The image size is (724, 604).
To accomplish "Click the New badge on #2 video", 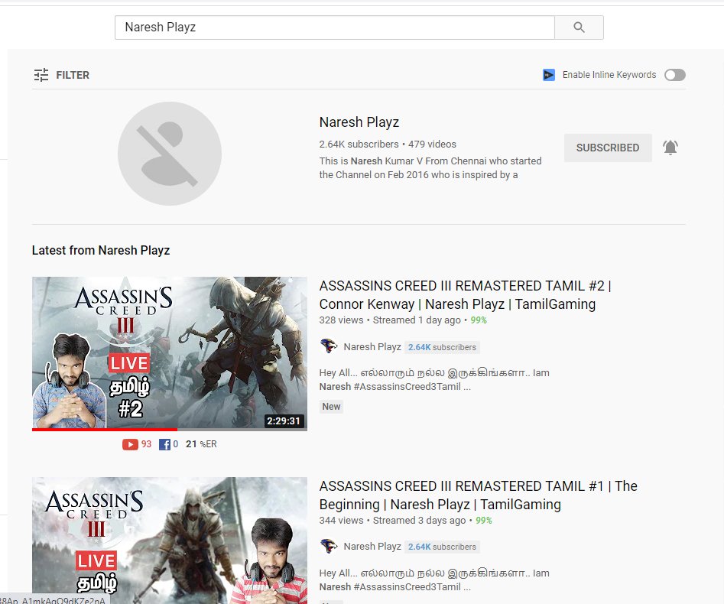I will [x=331, y=407].
